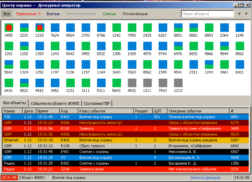This screenshot has height=182, width=252.
Task: Select green object tile 4541
Action: click(x=178, y=64)
